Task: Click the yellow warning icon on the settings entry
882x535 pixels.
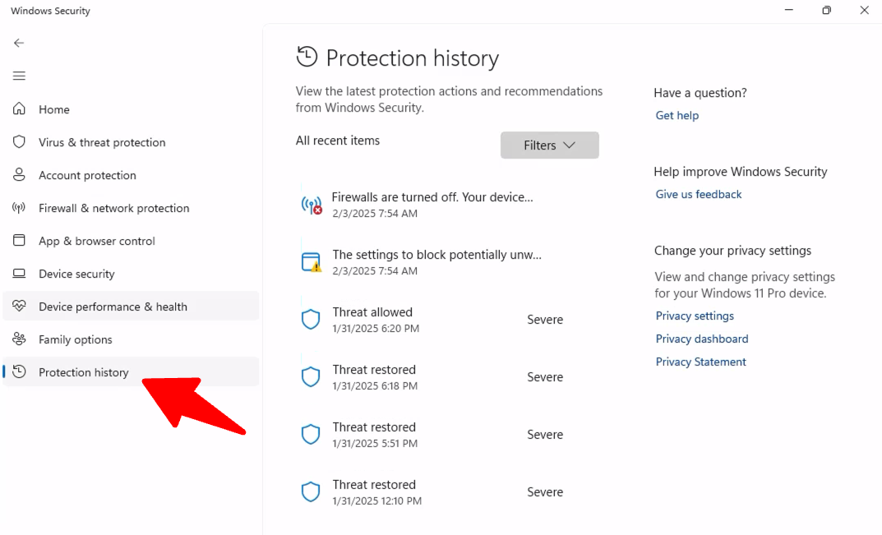Action: tap(311, 261)
